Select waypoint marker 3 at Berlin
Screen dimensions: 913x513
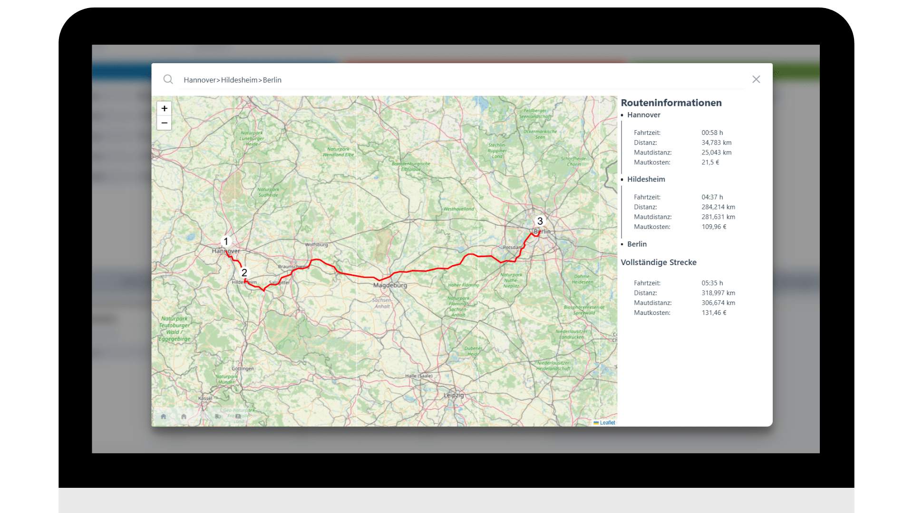coord(540,221)
